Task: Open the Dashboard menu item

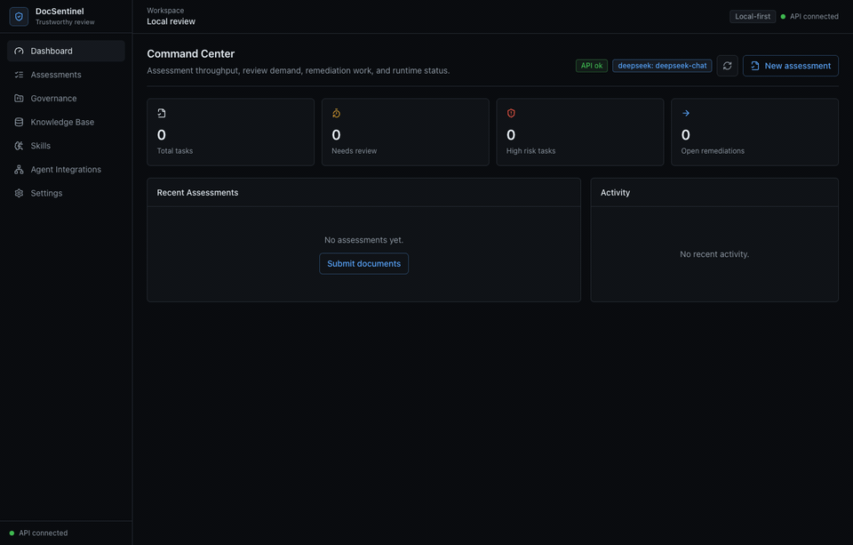Action: [66, 51]
